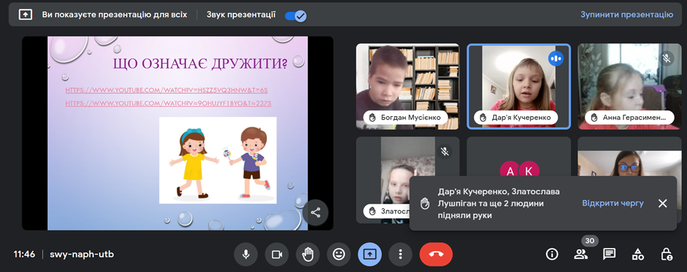Open the activities shapes icon
The height and width of the screenshot is (272, 687).
[638, 254]
